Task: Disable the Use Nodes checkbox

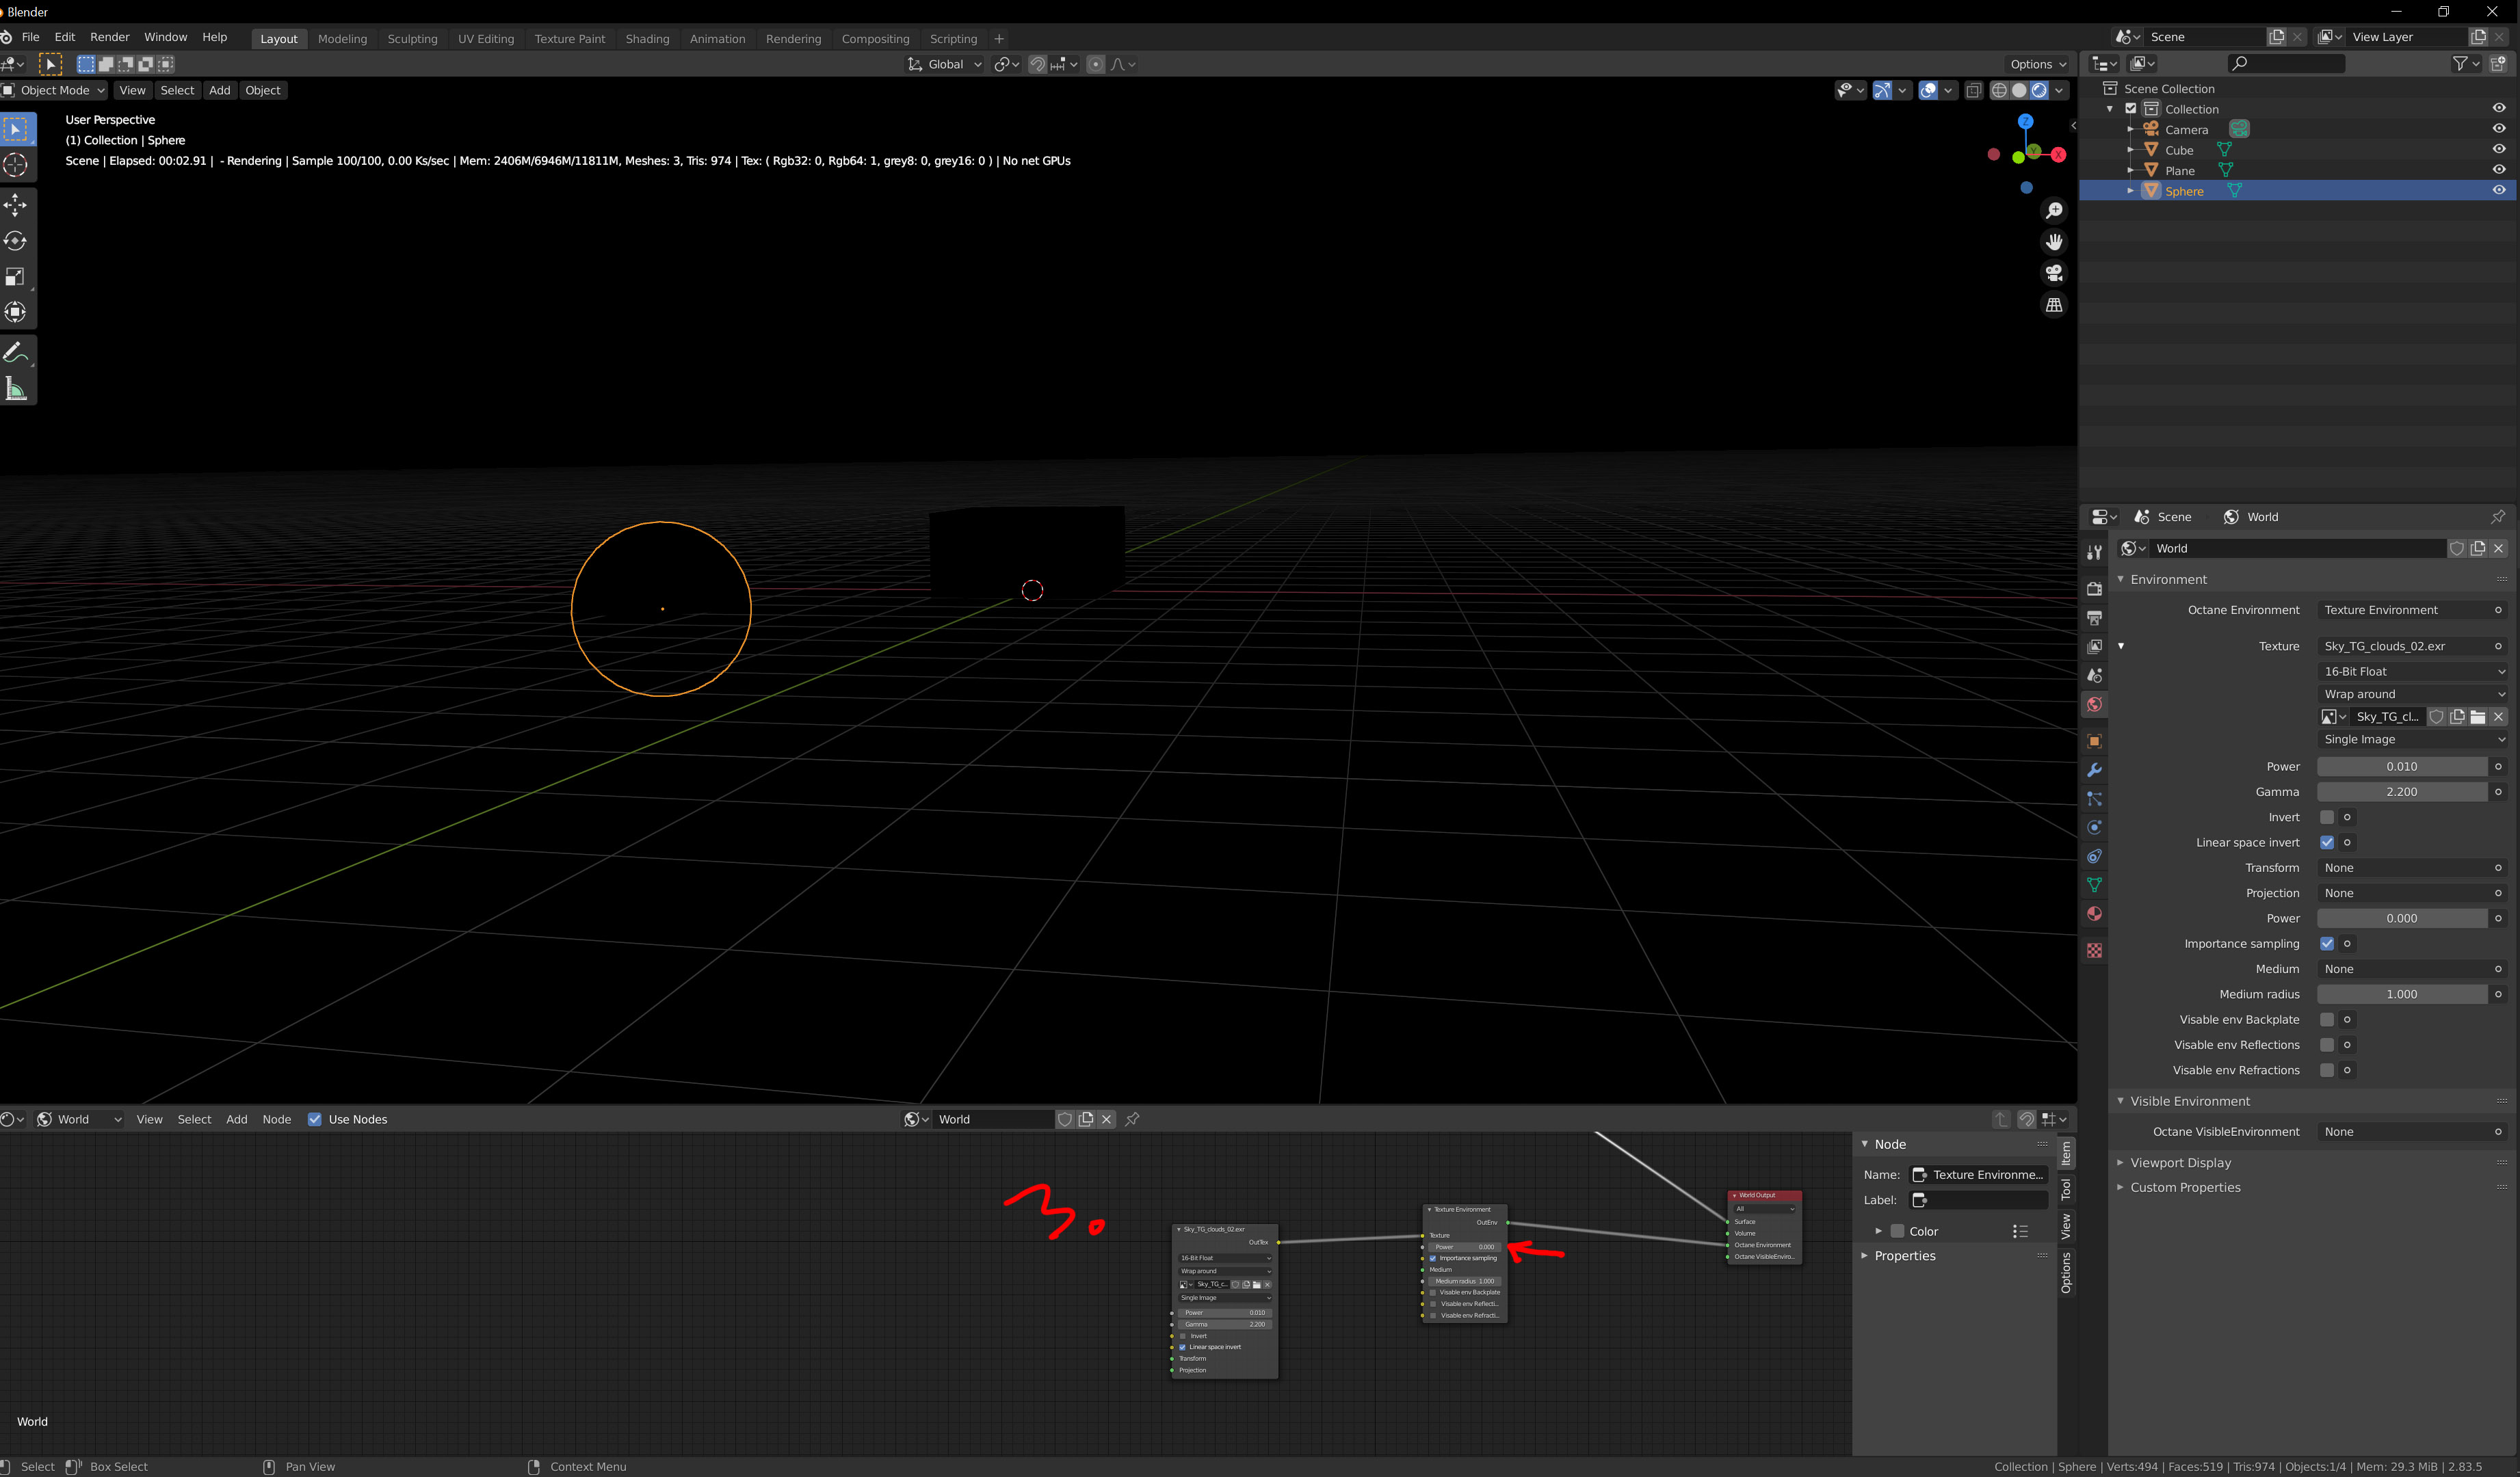Action: (315, 1119)
